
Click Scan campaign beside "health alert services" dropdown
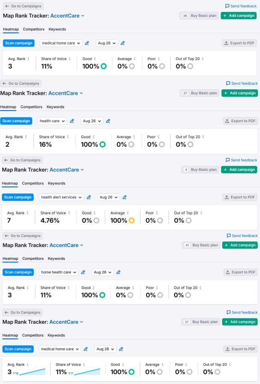(x=18, y=197)
